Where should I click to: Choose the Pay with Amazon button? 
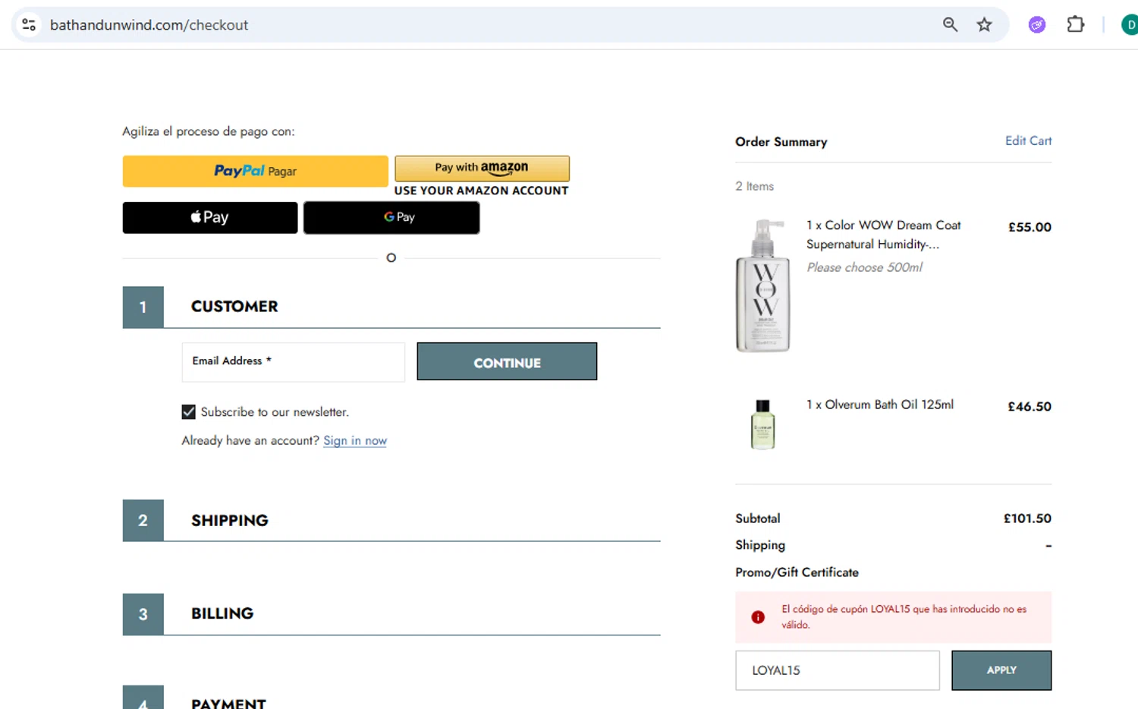482,168
